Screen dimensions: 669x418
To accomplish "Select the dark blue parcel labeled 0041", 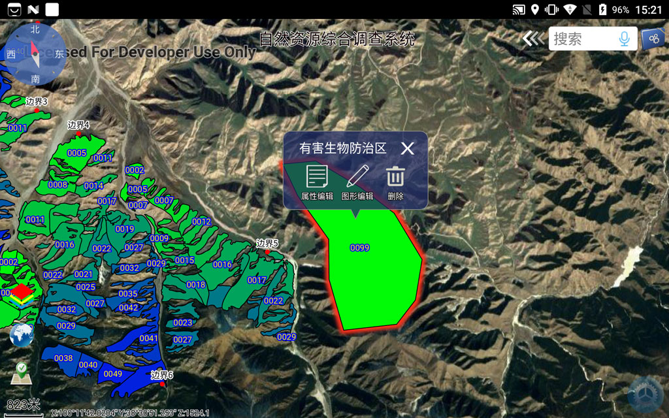I will click(x=148, y=338).
